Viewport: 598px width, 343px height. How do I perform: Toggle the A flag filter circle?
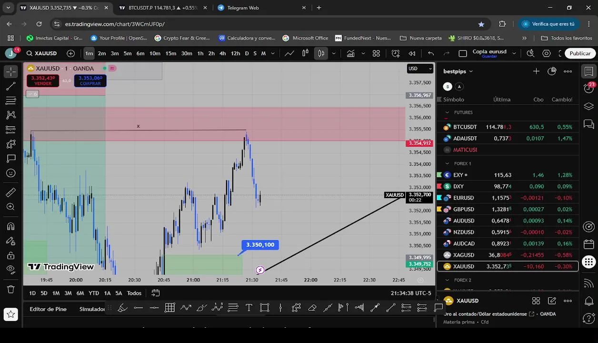[x=459, y=87]
